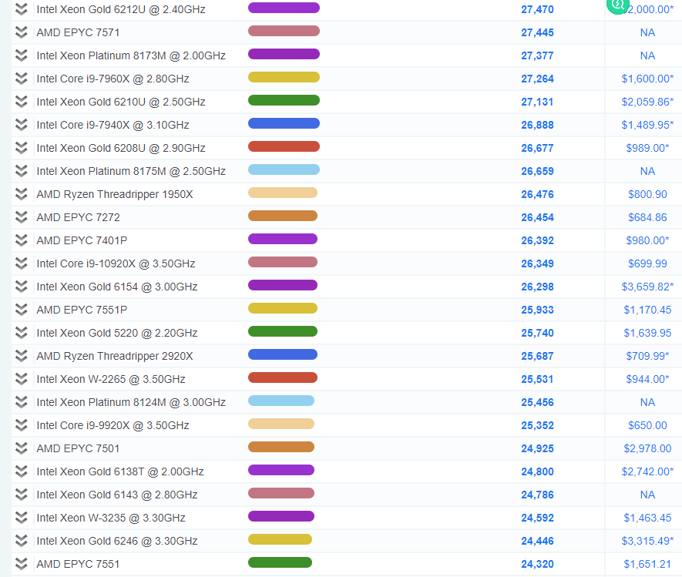Click the green floating search icon
Screen dimensions: 682x577
pyautogui.click(x=617, y=5)
